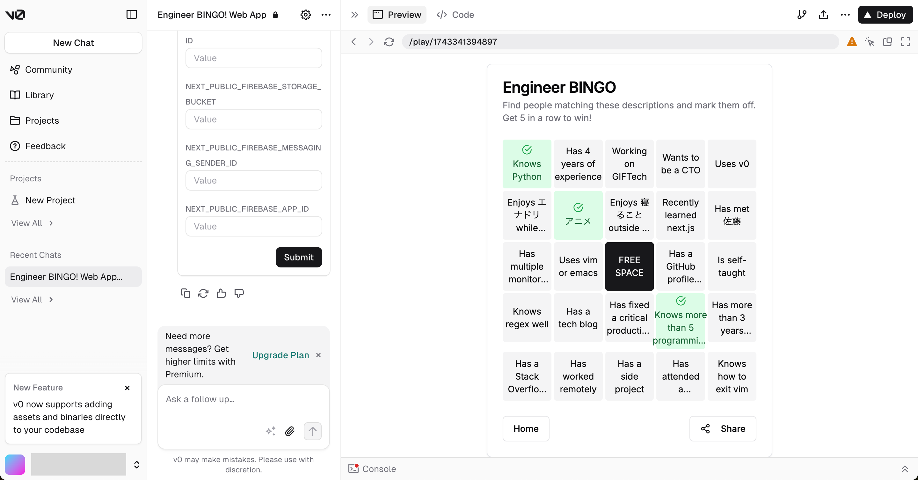Viewport: 918px width, 480px height.
Task: Click the element selector cursor icon
Action: pyautogui.click(x=870, y=42)
